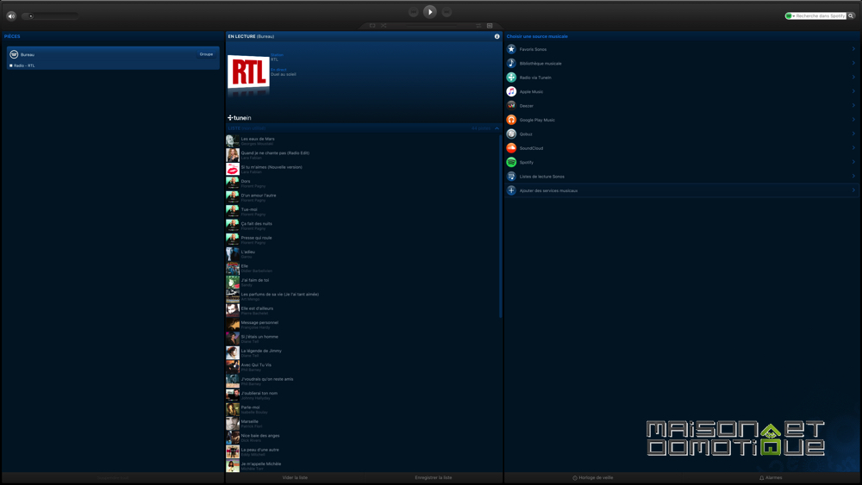862x485 pixels.
Task: Click the Vider la liste button
Action: point(295,477)
